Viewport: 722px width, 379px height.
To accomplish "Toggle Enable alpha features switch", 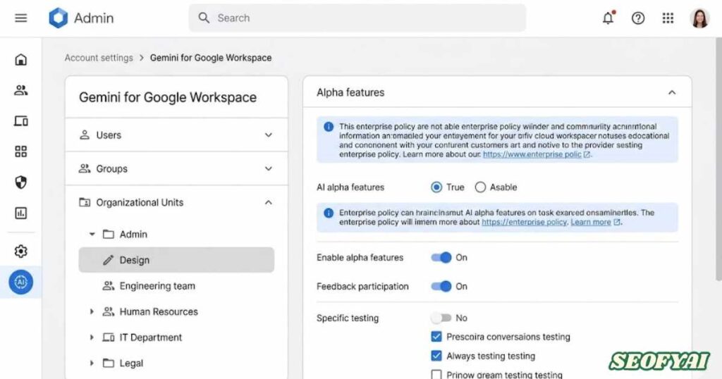I will 441,258.
